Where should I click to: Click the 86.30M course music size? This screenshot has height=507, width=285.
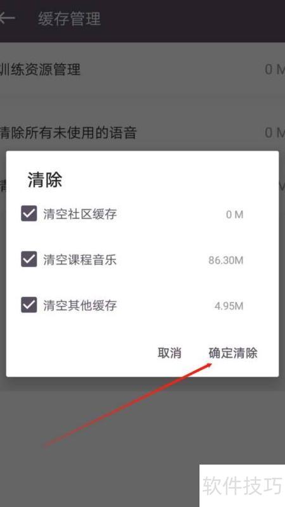[x=226, y=260]
